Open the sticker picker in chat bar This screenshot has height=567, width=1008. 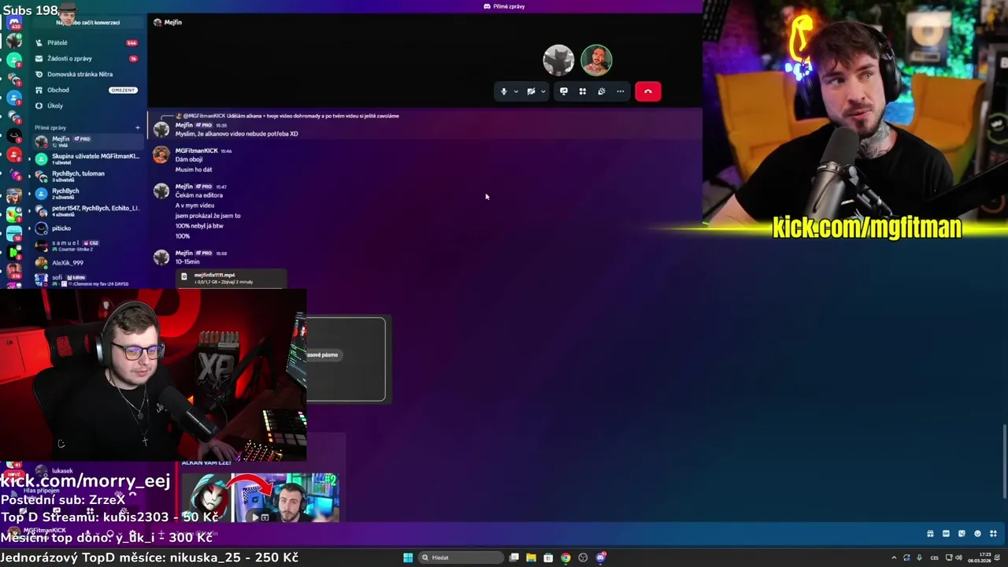962,534
